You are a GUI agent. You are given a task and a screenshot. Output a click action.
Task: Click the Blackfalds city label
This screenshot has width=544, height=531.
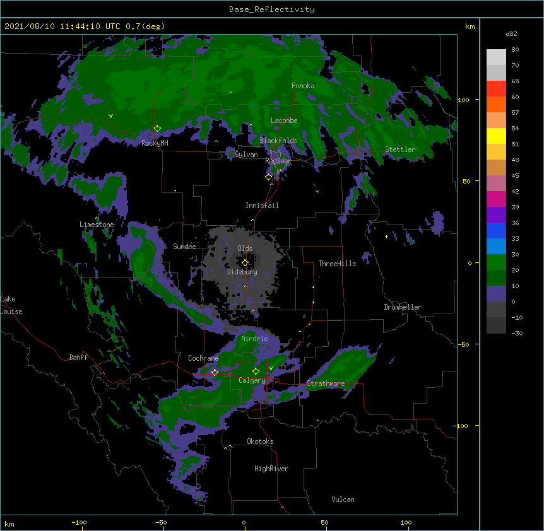(x=278, y=141)
